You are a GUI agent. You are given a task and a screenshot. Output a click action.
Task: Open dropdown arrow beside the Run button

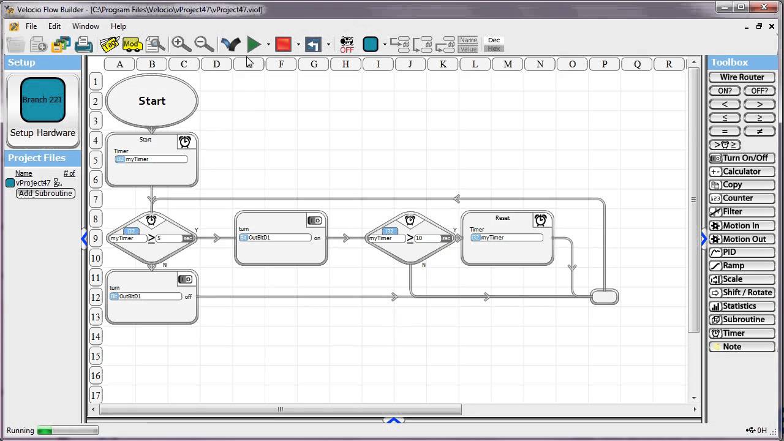coord(268,45)
